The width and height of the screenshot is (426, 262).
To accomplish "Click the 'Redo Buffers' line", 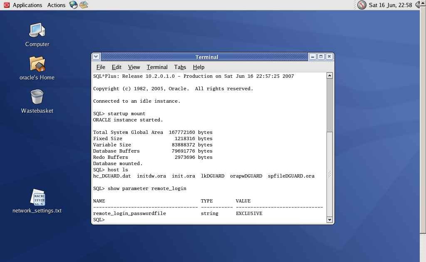I will click(x=153, y=157).
